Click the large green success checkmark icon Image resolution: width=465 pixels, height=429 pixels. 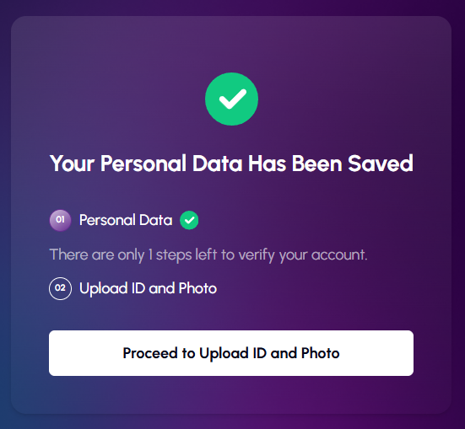tap(231, 99)
